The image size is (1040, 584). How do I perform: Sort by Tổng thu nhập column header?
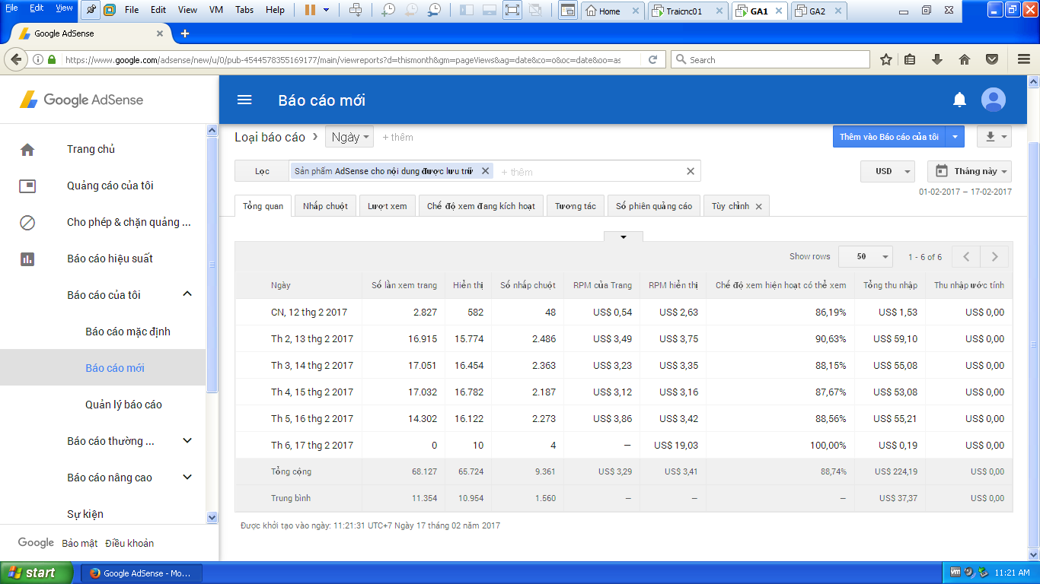(x=890, y=285)
